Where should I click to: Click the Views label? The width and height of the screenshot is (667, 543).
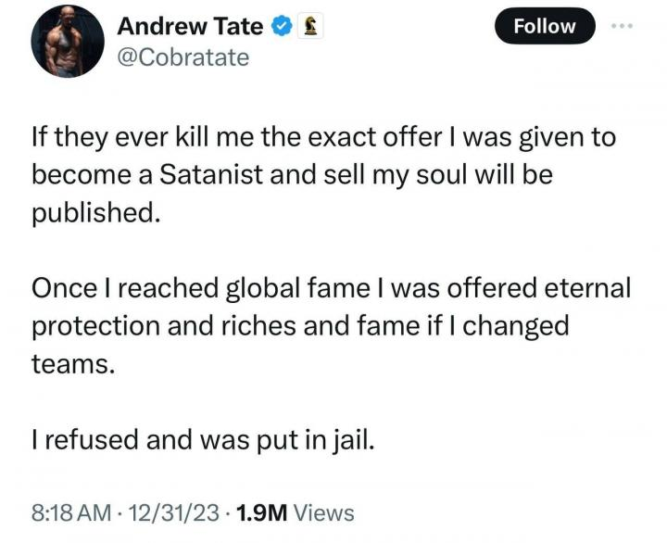tap(323, 511)
